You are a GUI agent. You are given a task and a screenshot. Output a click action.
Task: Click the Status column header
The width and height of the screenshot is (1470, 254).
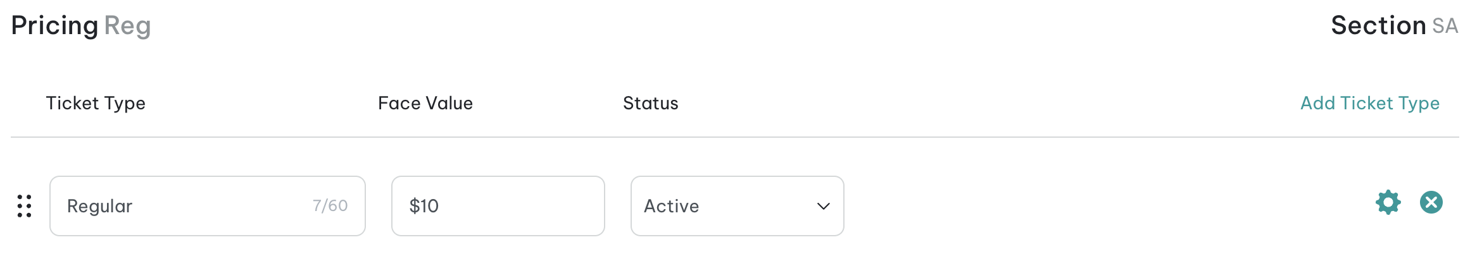point(651,103)
